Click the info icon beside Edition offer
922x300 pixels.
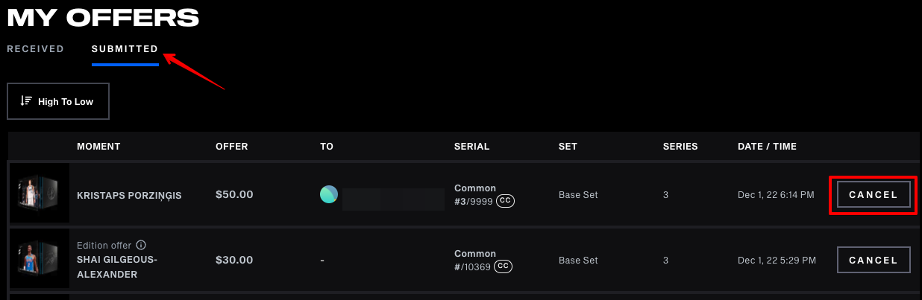coord(141,245)
